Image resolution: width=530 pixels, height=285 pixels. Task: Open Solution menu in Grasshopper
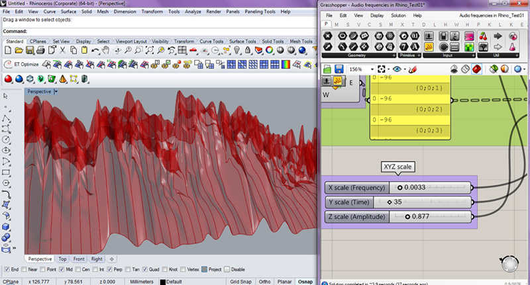point(398,15)
